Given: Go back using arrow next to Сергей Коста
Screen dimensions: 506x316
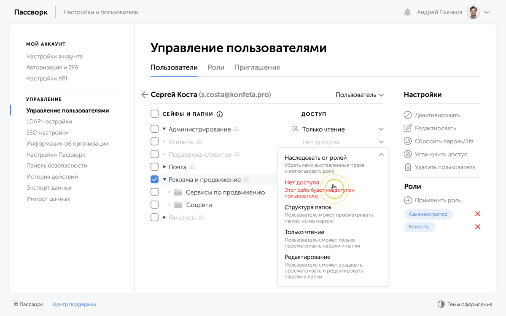Looking at the screenshot, I should point(145,95).
